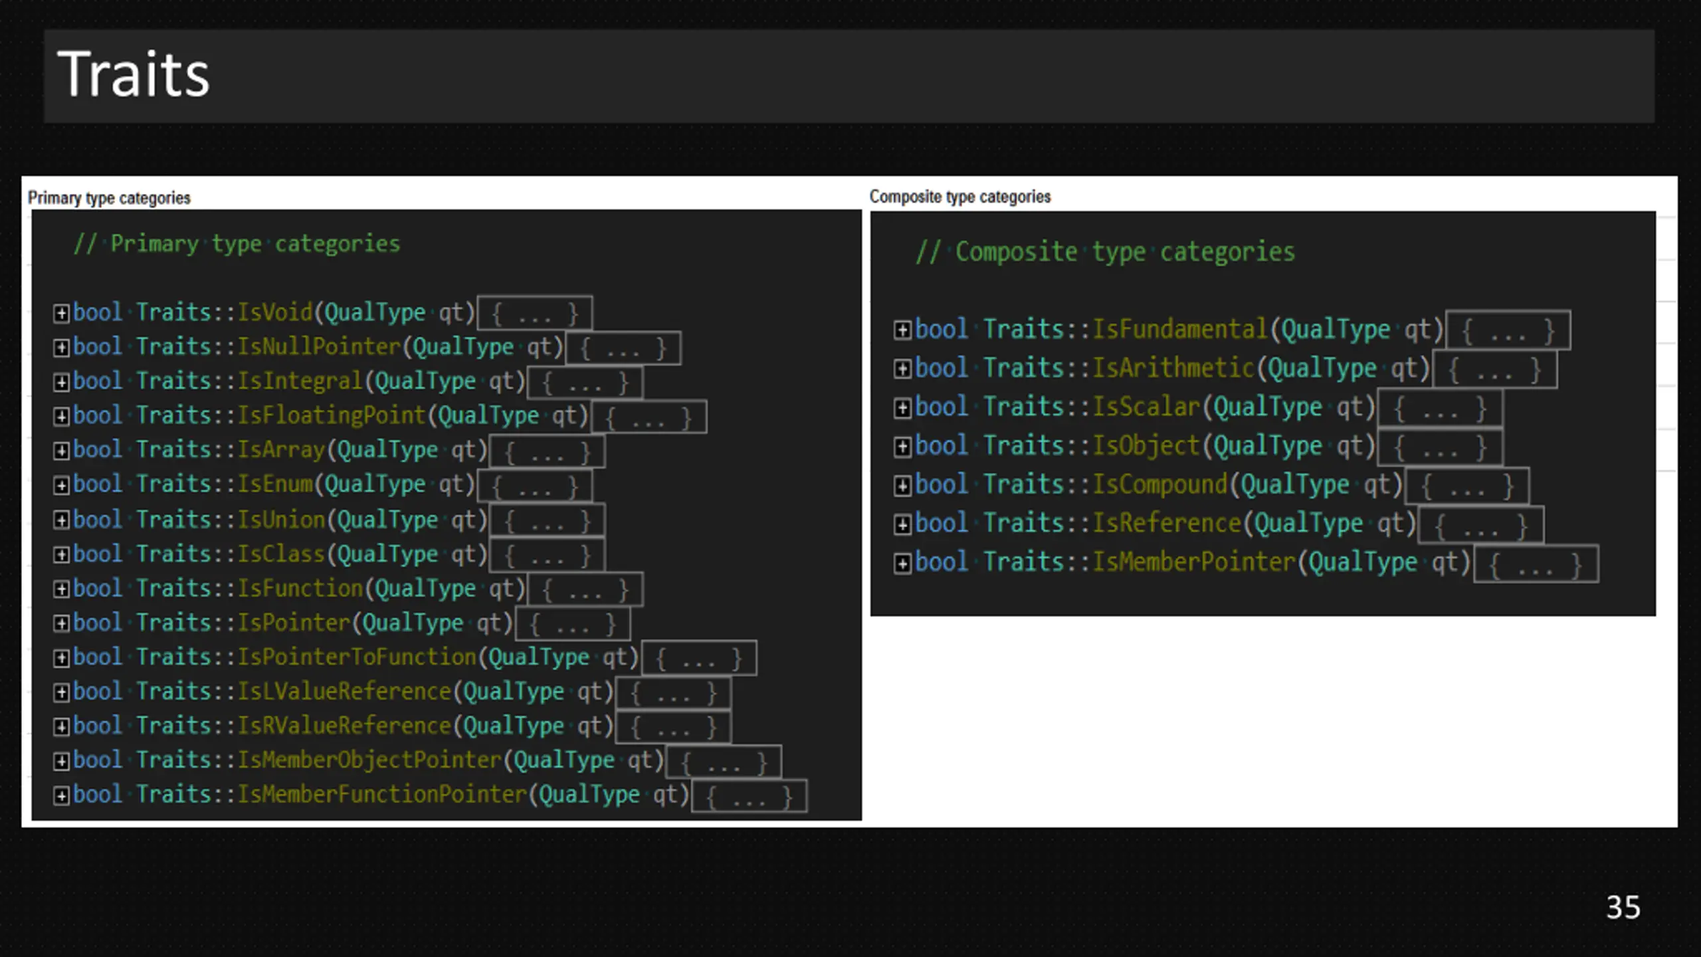This screenshot has width=1701, height=957.
Task: Click collapsed braces after IsReference
Action: [1480, 525]
